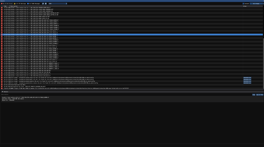Sort the log by Time column
Viewport: 264px width, 147px height.
(6, 6)
